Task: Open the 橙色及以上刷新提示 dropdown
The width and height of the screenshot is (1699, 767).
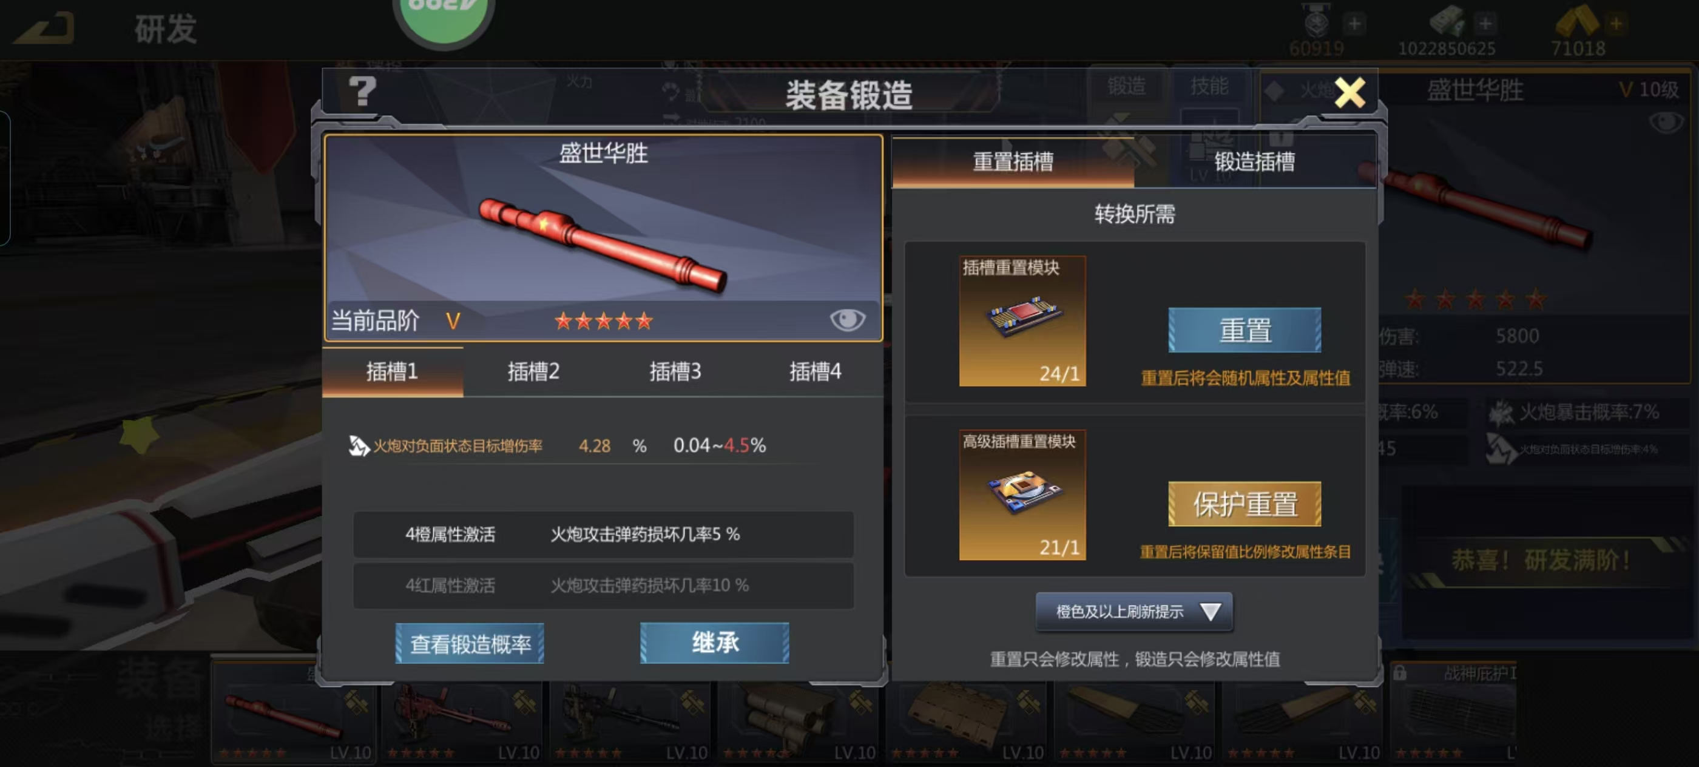Action: tap(1133, 612)
